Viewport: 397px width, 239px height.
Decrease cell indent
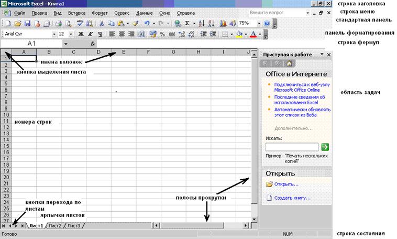click(x=203, y=34)
